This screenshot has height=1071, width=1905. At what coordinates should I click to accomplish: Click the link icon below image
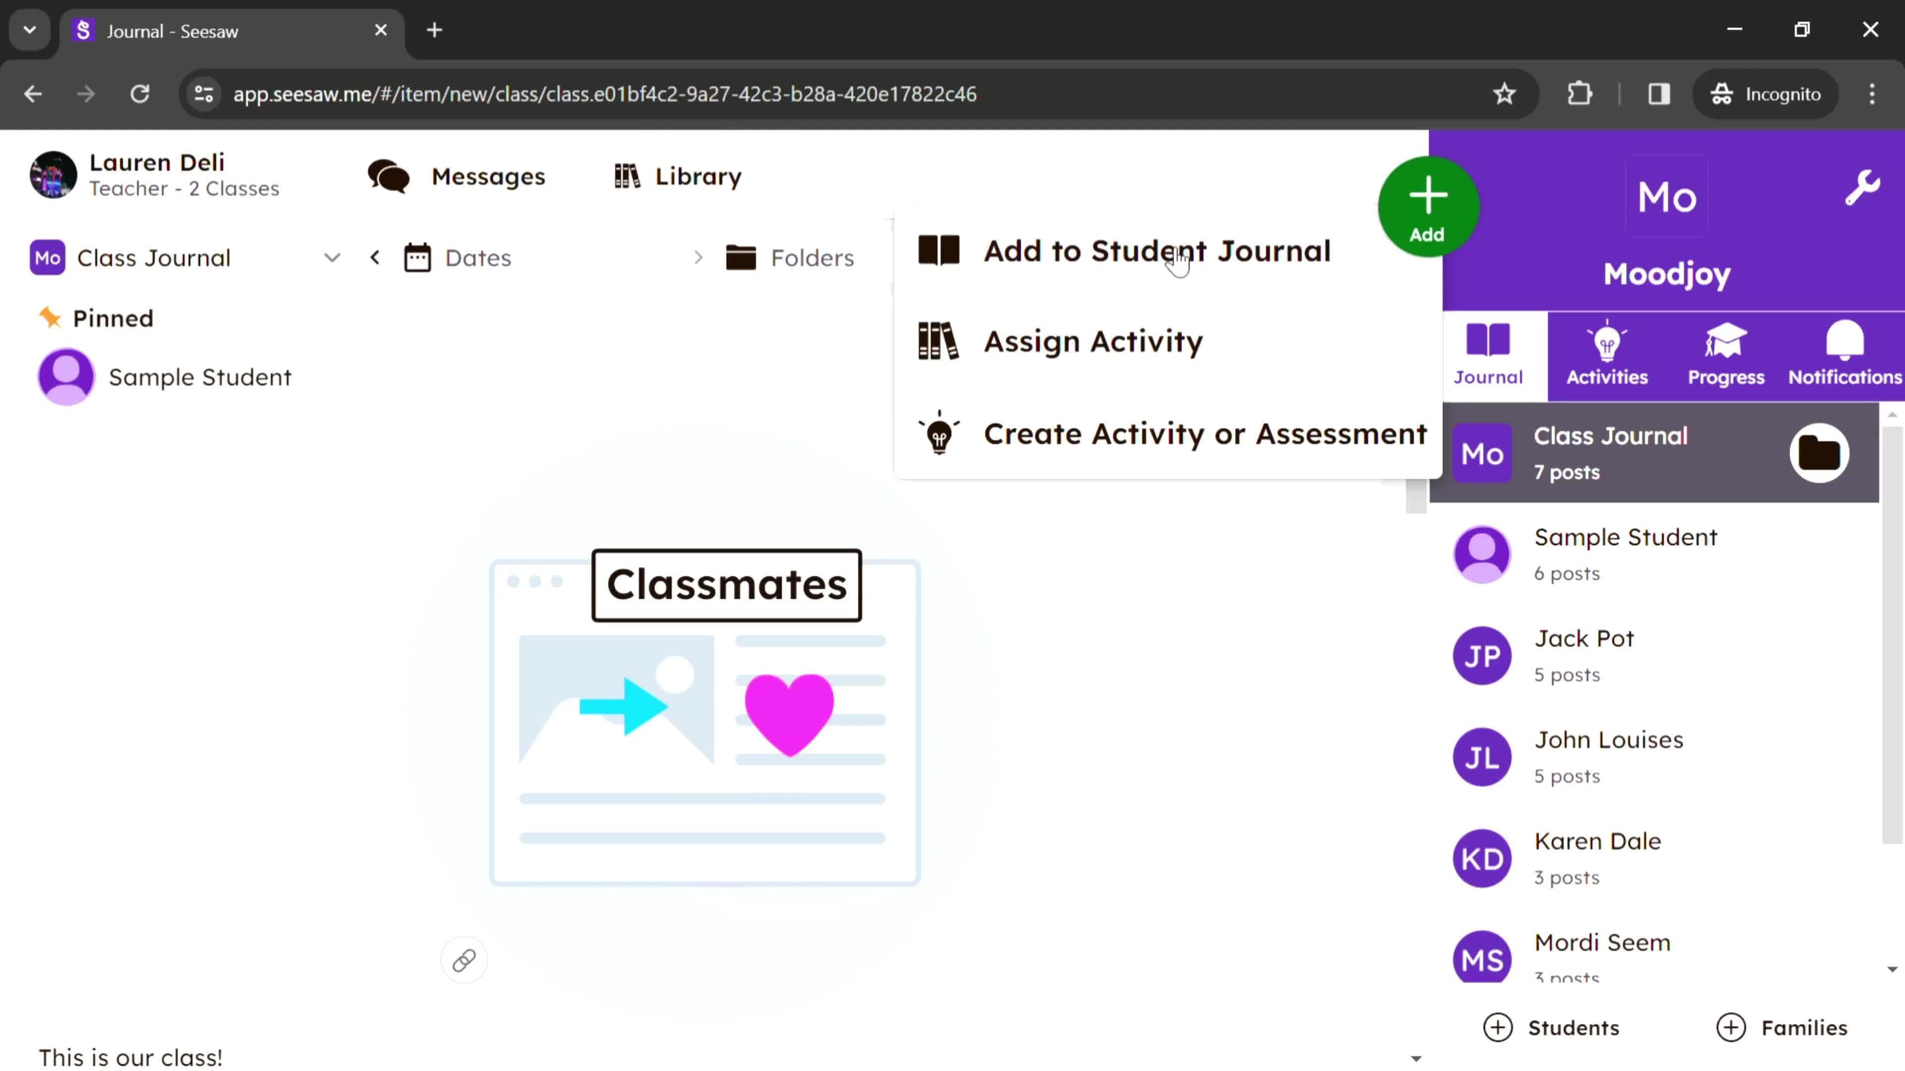[463, 961]
